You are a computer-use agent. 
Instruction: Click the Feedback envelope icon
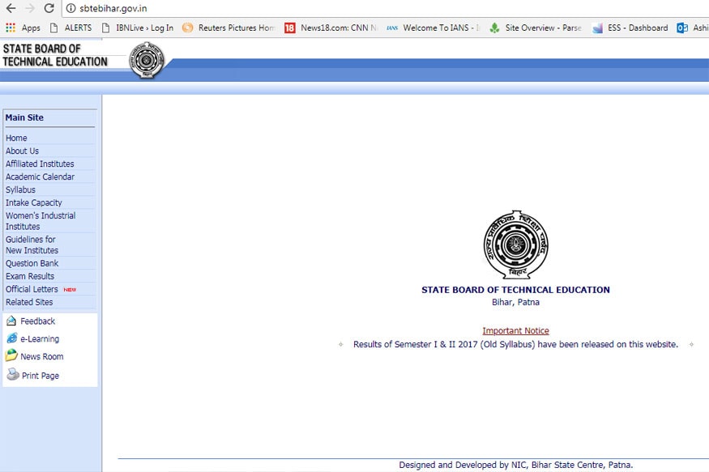tap(11, 321)
